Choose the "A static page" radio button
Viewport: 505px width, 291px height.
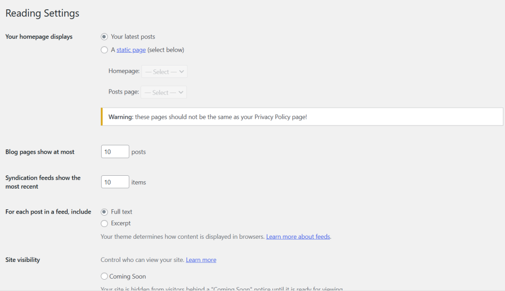(104, 50)
